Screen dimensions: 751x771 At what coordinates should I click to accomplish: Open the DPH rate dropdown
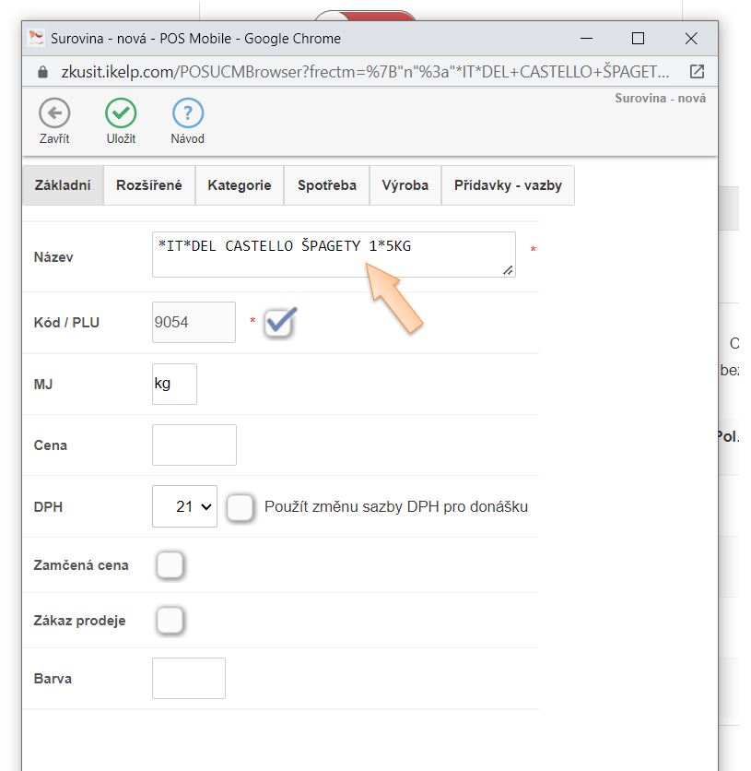point(184,506)
